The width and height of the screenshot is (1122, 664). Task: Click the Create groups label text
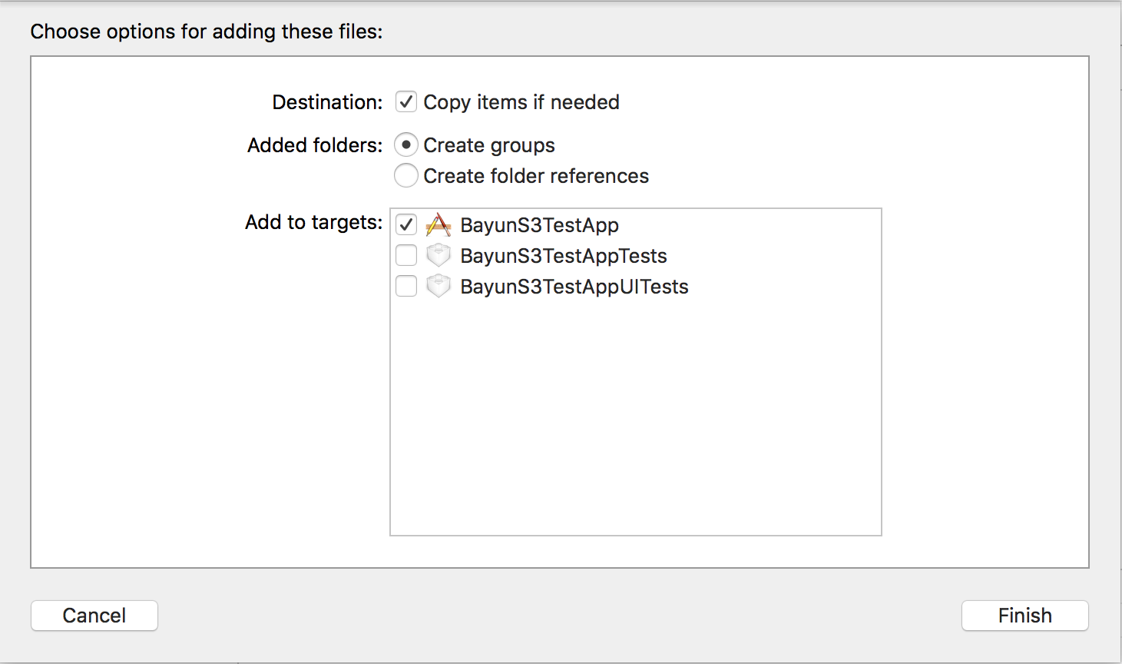pos(488,145)
